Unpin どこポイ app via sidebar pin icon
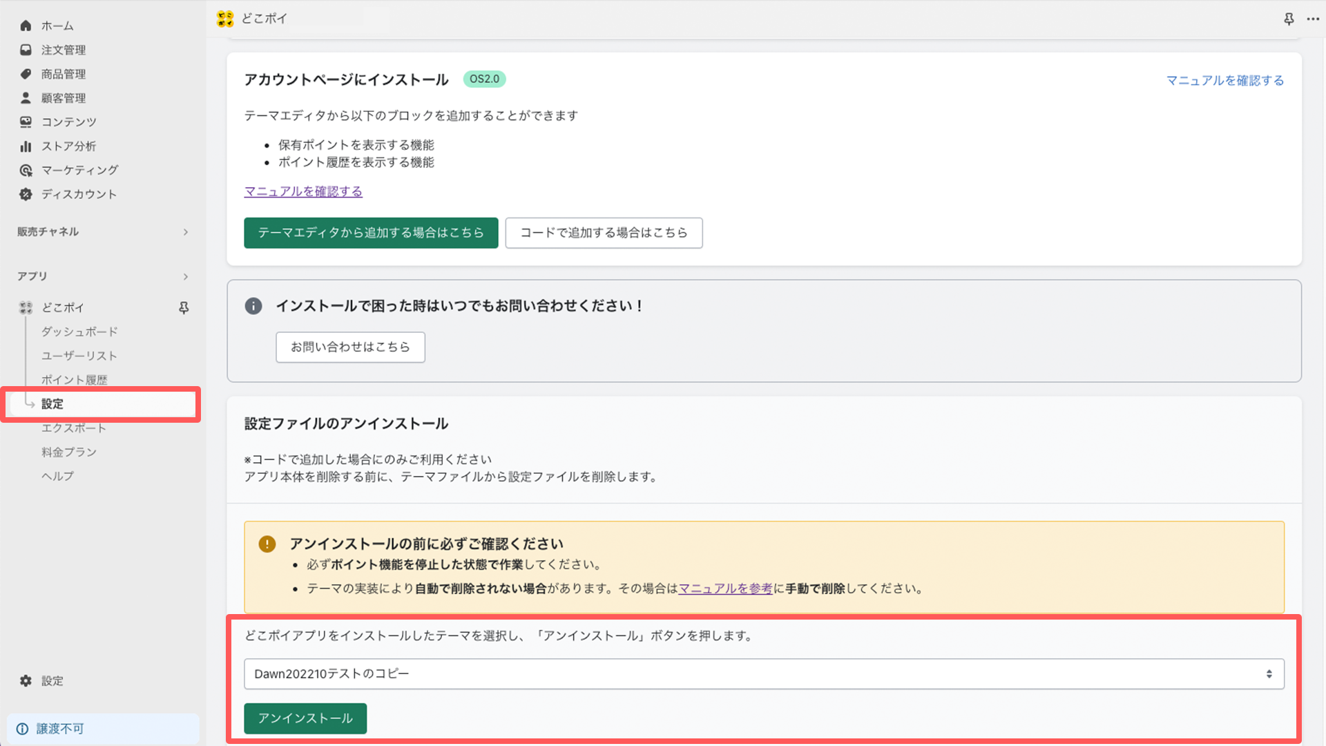 (184, 307)
